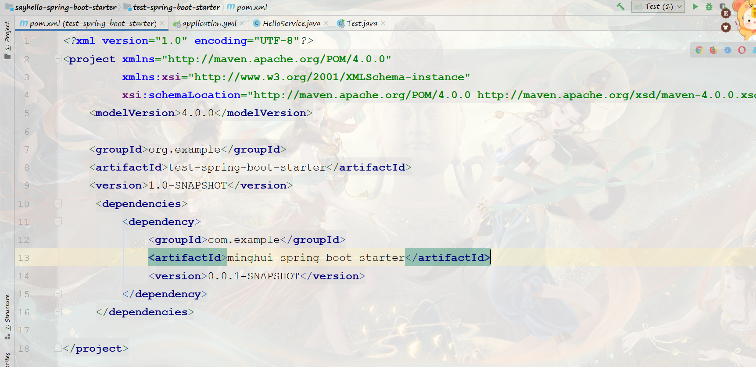Collapse the dependencies block on line 10
This screenshot has height=367, width=756.
coord(58,203)
